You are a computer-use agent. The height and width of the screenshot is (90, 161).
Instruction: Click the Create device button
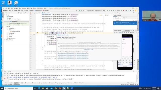tap(118, 18)
